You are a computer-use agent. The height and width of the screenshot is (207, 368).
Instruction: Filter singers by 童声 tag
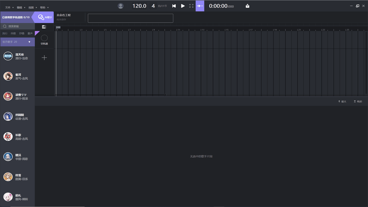[x=30, y=33]
